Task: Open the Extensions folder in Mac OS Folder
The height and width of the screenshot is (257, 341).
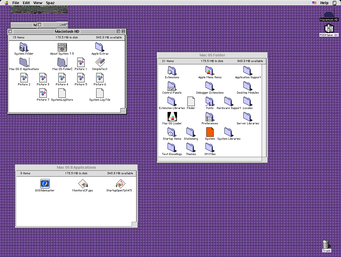Action: [x=172, y=71]
